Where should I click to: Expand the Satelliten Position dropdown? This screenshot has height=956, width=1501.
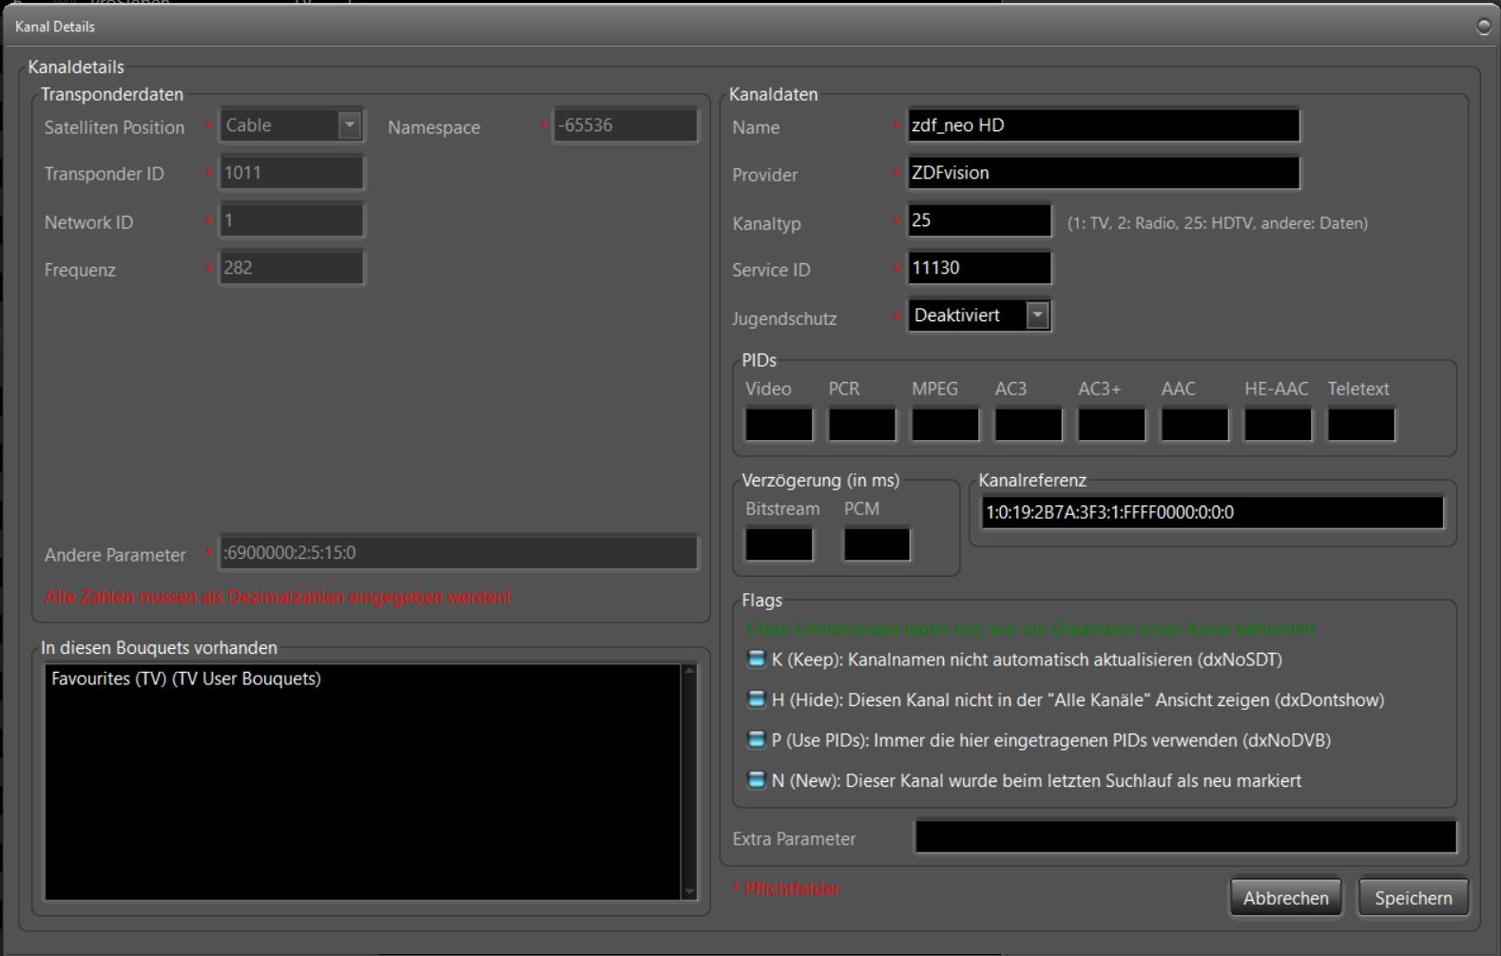pos(349,125)
